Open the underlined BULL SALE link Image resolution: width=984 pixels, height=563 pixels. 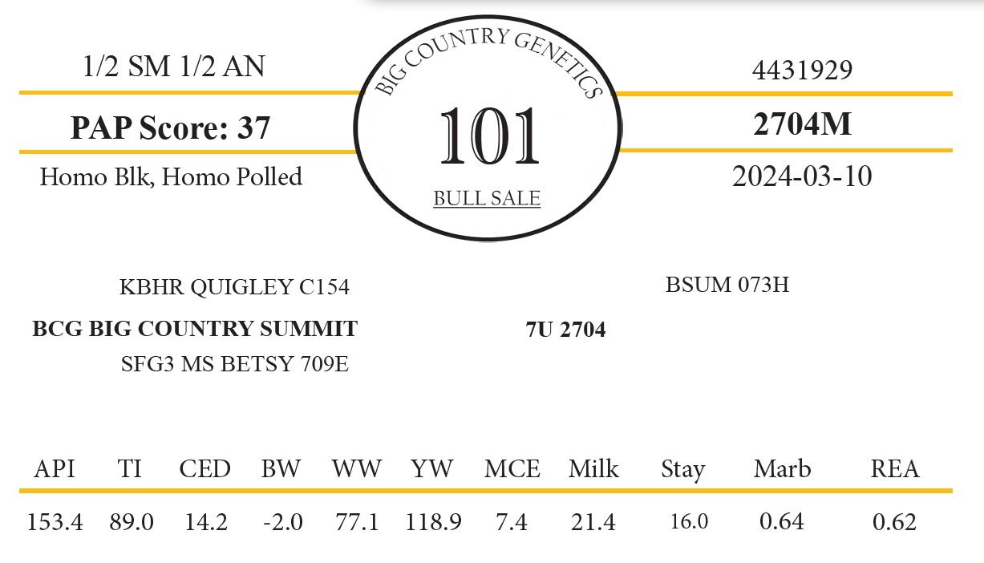(x=487, y=198)
